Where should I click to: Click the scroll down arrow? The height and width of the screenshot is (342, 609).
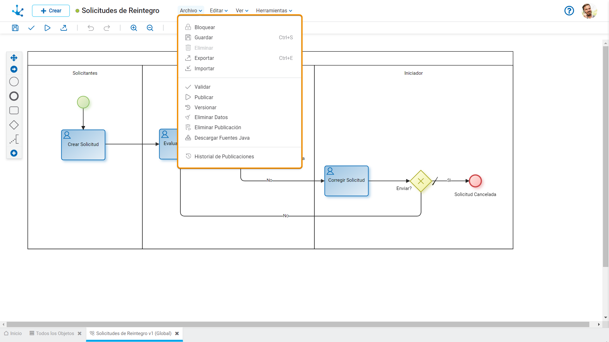(x=606, y=317)
